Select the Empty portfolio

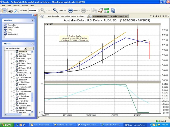pyautogui.click(x=10, y=30)
